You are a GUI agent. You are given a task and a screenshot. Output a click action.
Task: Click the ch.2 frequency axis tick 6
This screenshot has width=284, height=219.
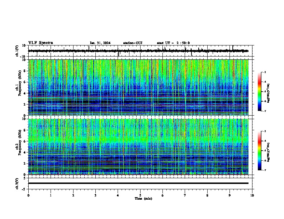(x=25, y=141)
